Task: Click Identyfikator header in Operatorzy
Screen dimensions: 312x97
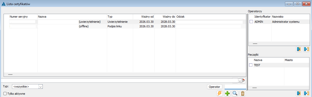Action: pyautogui.click(x=262, y=17)
